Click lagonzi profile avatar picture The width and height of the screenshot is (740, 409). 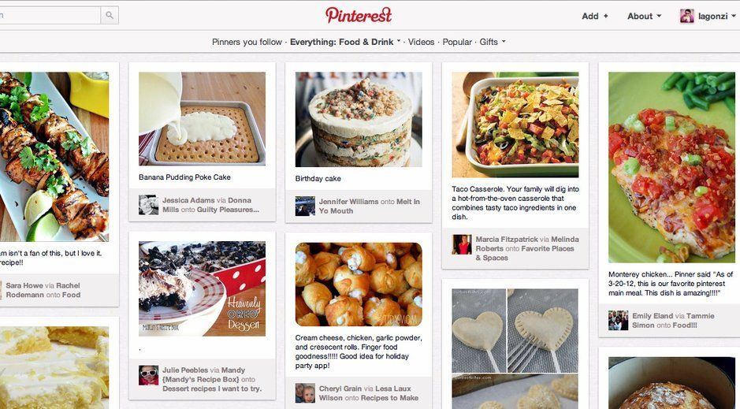point(686,16)
